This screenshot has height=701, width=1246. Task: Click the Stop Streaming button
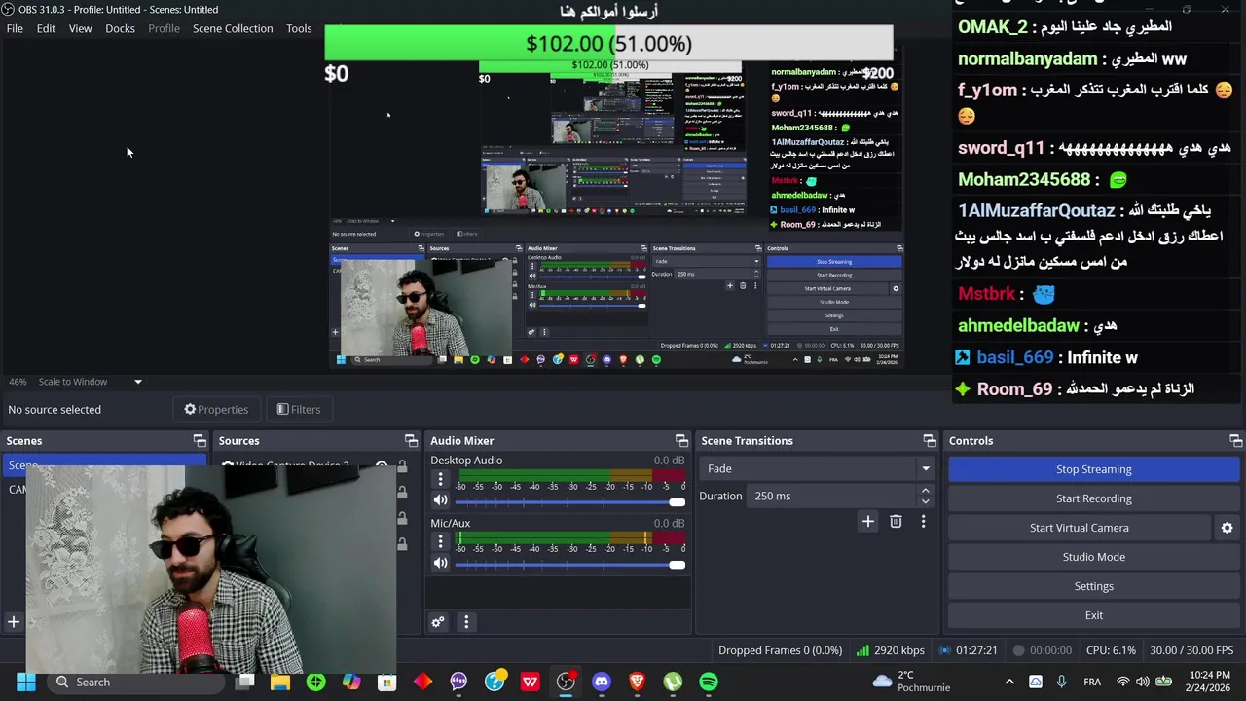tap(1093, 469)
